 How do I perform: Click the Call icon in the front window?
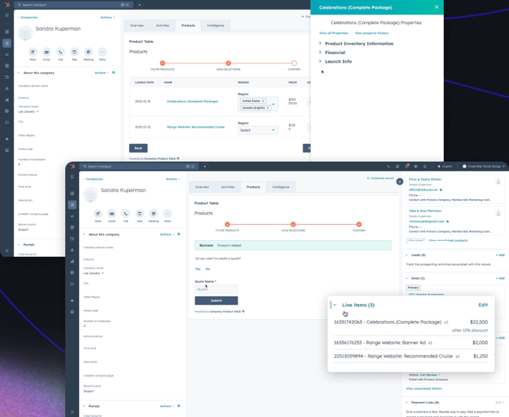126,214
